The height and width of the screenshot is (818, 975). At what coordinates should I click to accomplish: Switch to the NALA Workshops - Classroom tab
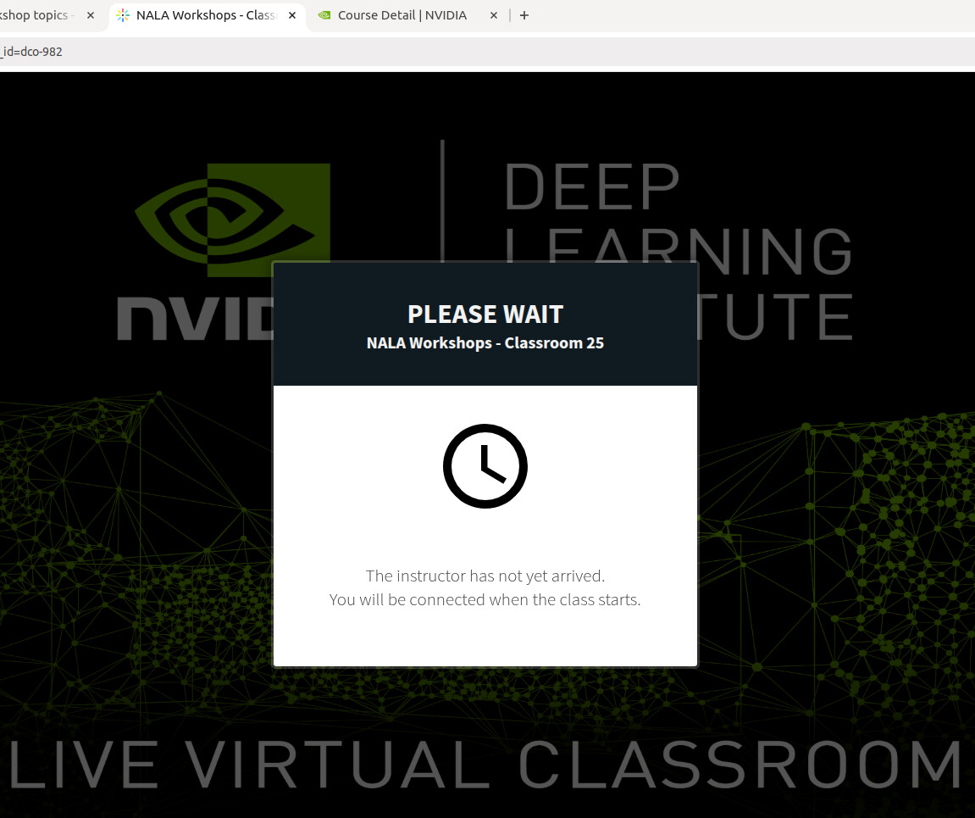tap(207, 15)
